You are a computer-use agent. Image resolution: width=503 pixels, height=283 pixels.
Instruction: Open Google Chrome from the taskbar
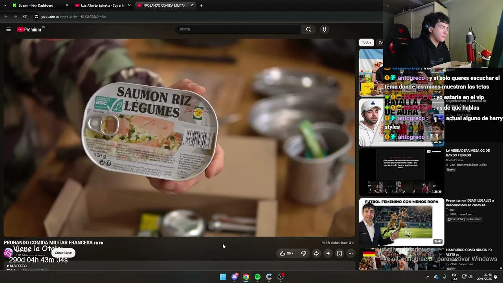[x=246, y=277]
